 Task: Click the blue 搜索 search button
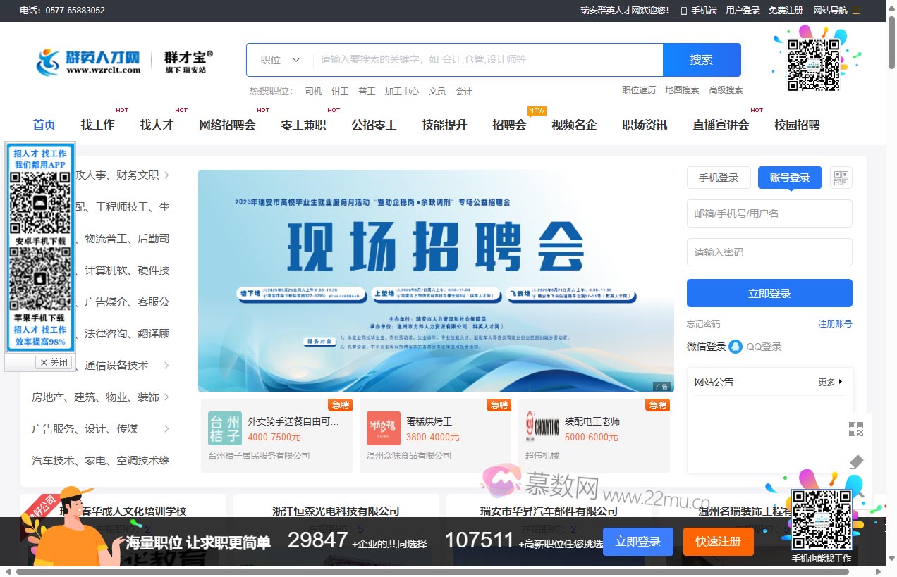pyautogui.click(x=702, y=59)
